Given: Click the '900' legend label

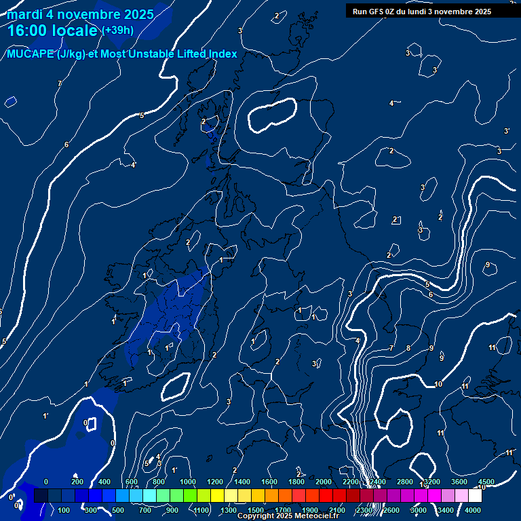Looking at the screenshot, I should tap(172, 510).
